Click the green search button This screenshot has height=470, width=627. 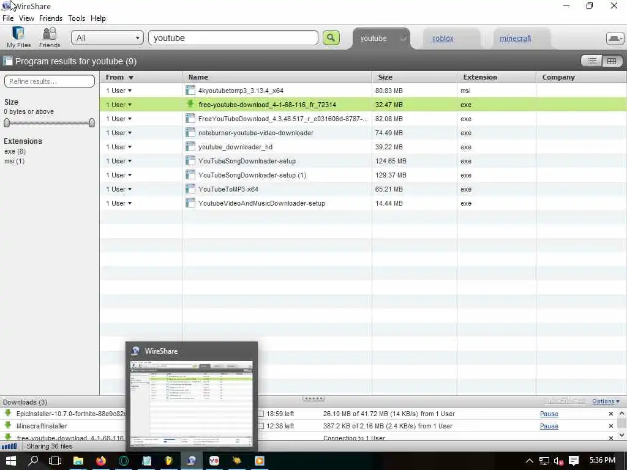point(331,38)
